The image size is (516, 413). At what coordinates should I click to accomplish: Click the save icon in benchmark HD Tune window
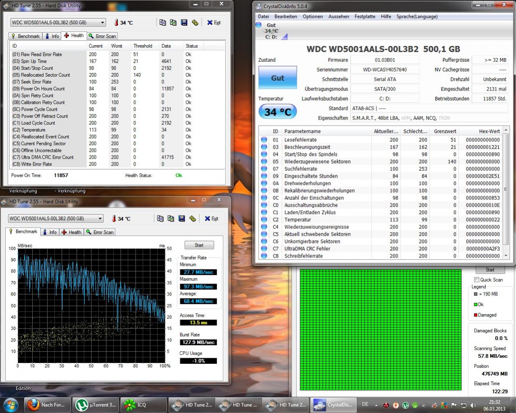(x=182, y=218)
